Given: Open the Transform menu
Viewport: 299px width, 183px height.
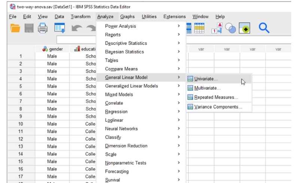Looking at the screenshot, I should tap(80, 16).
